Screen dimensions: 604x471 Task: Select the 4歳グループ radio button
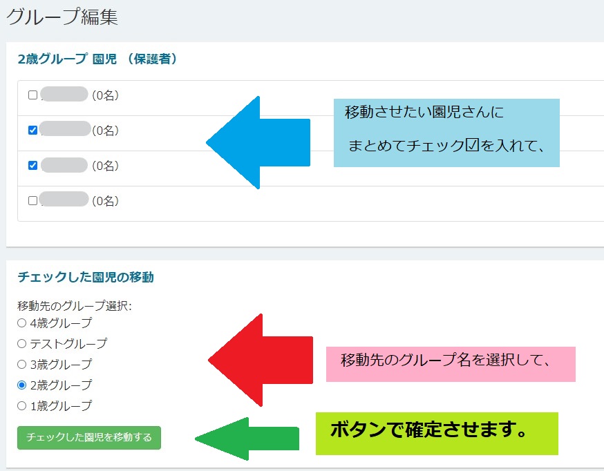pos(21,323)
